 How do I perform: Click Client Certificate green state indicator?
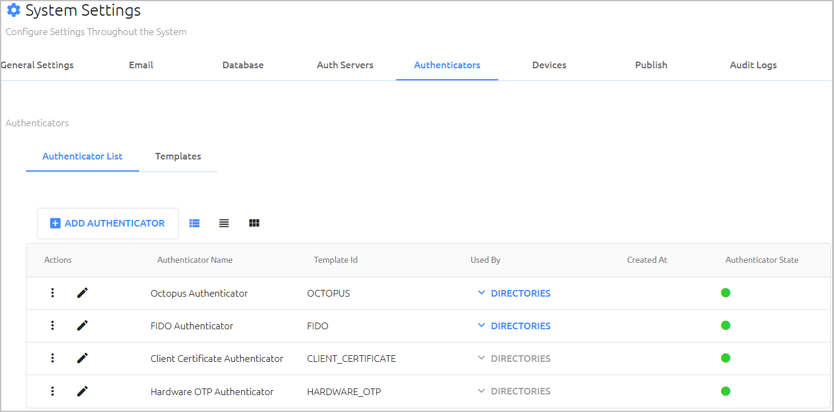[726, 358]
